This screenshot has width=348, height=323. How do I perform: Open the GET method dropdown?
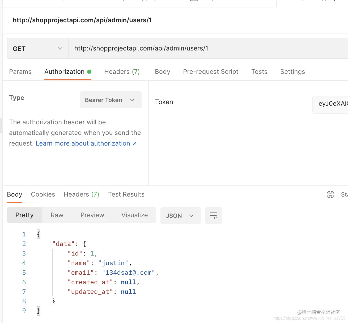(x=37, y=49)
